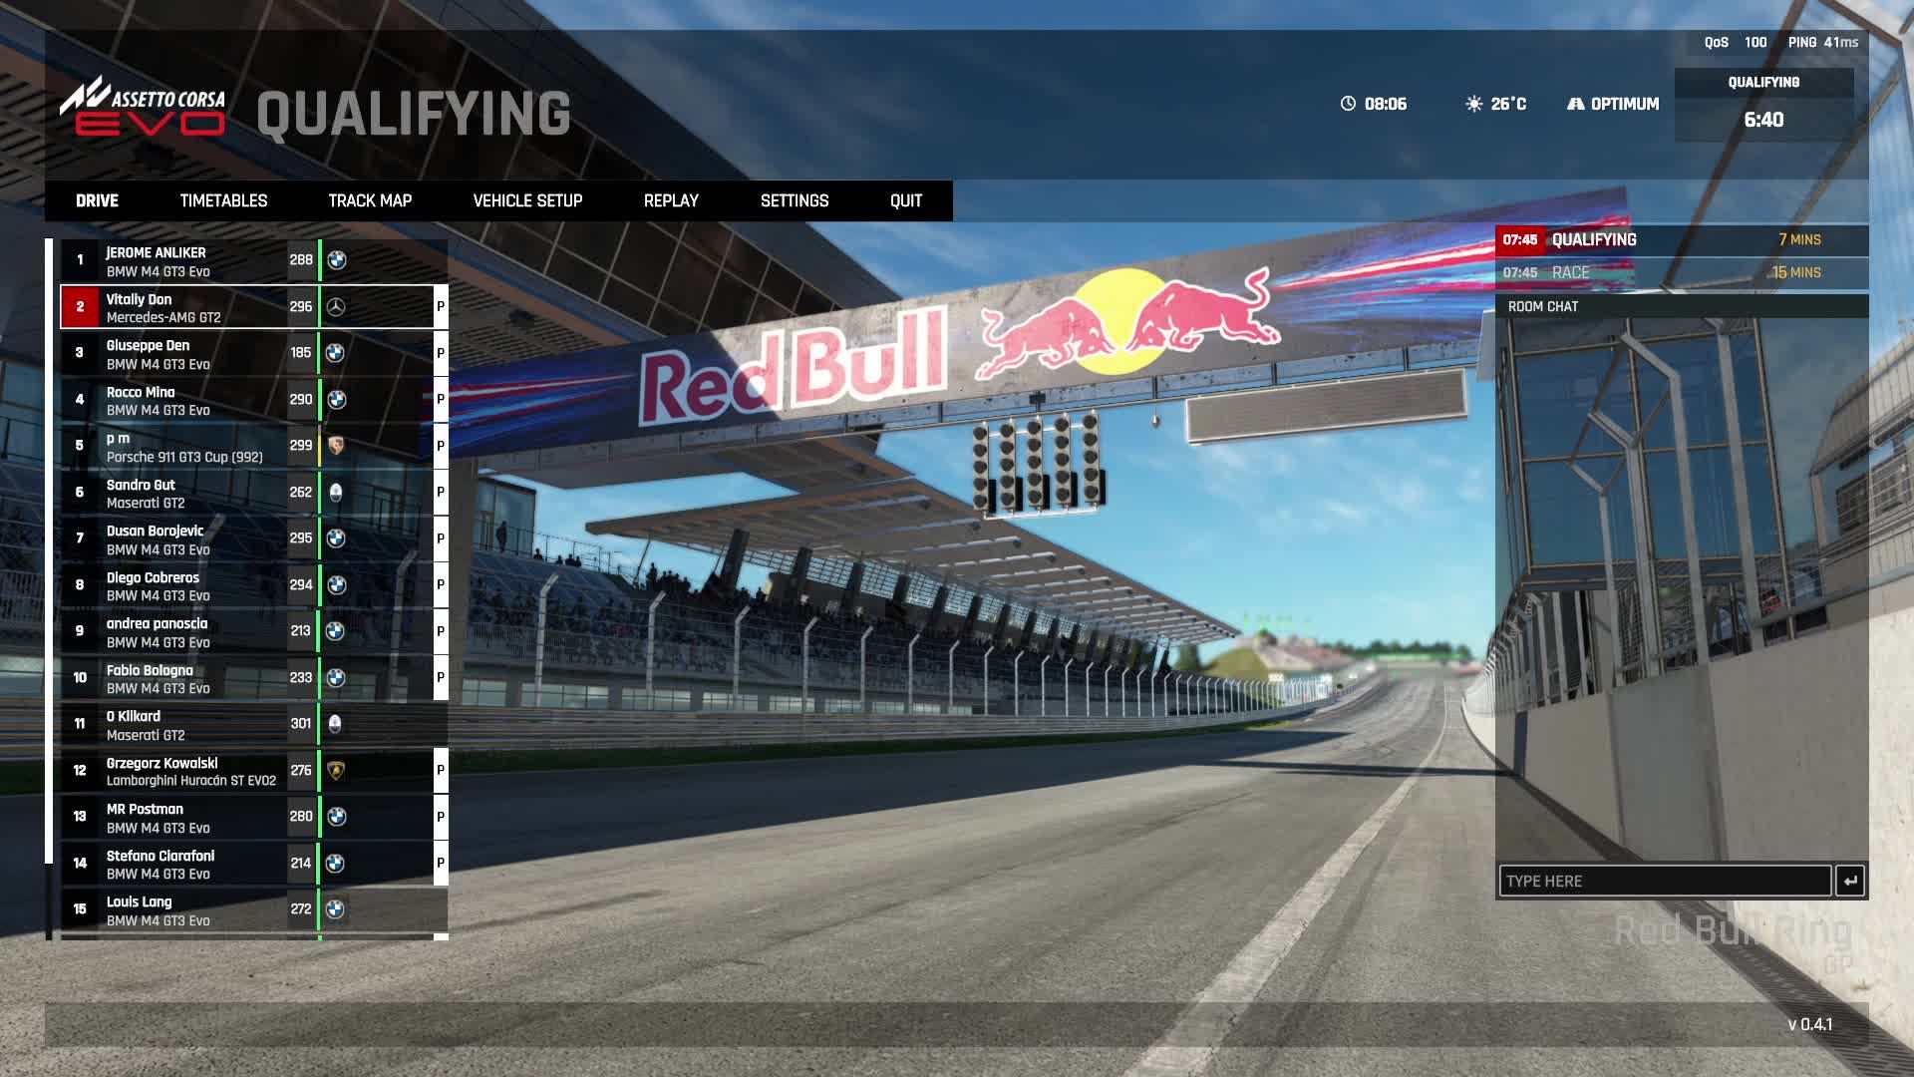Image resolution: width=1914 pixels, height=1077 pixels.
Task: Click the sun weather icon at 26°C
Action: (x=1473, y=104)
